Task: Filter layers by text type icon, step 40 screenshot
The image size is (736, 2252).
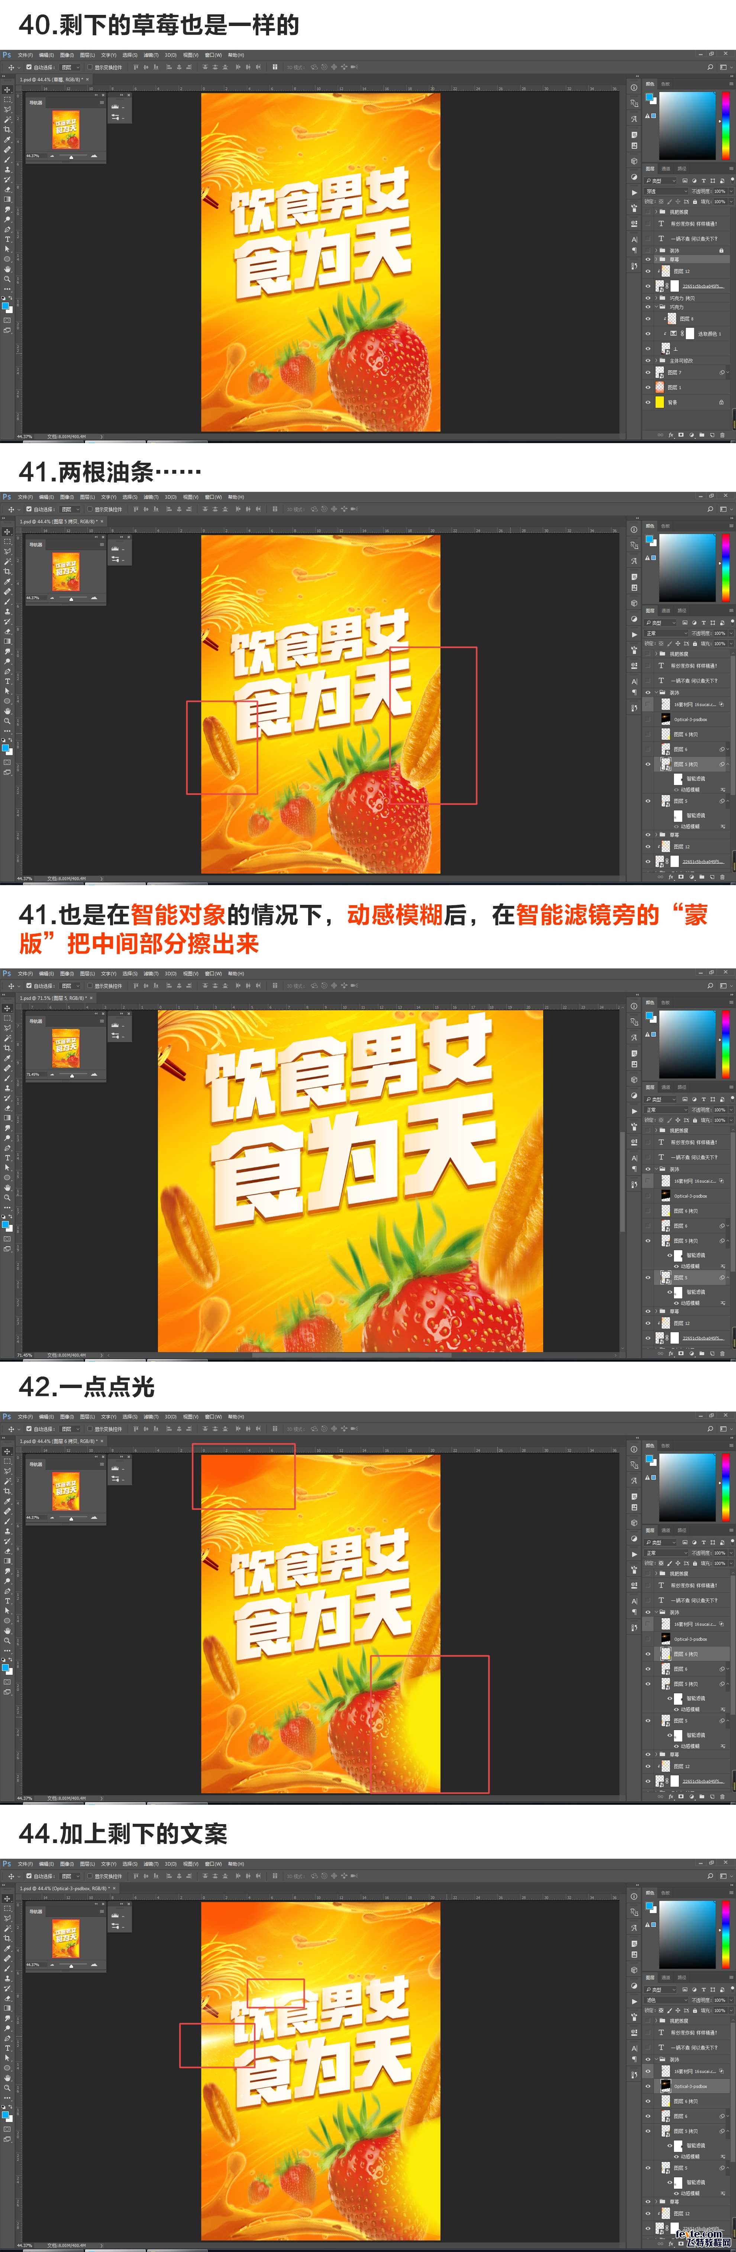Action: [x=704, y=181]
